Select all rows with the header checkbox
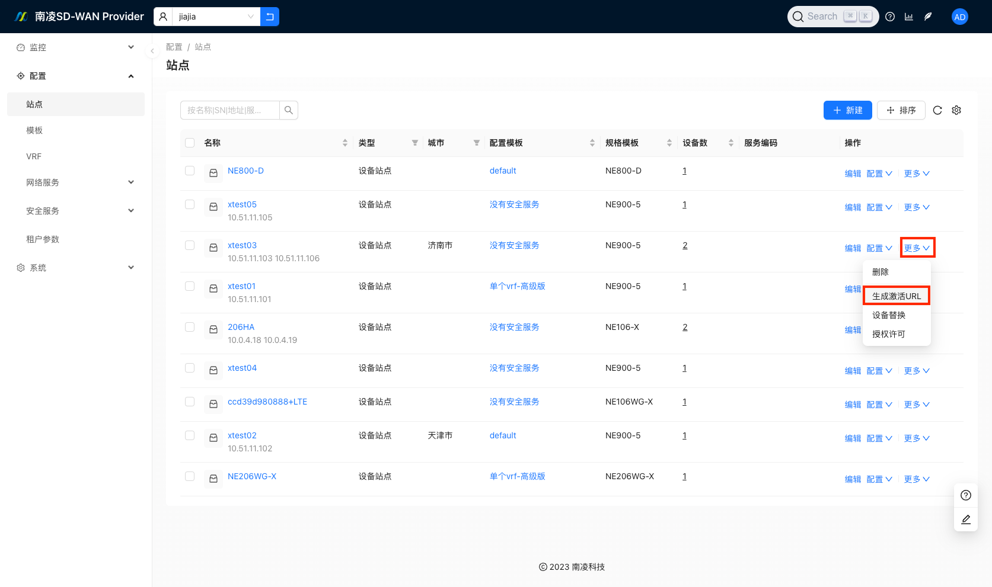Viewport: 992px width, 587px height. [x=190, y=143]
